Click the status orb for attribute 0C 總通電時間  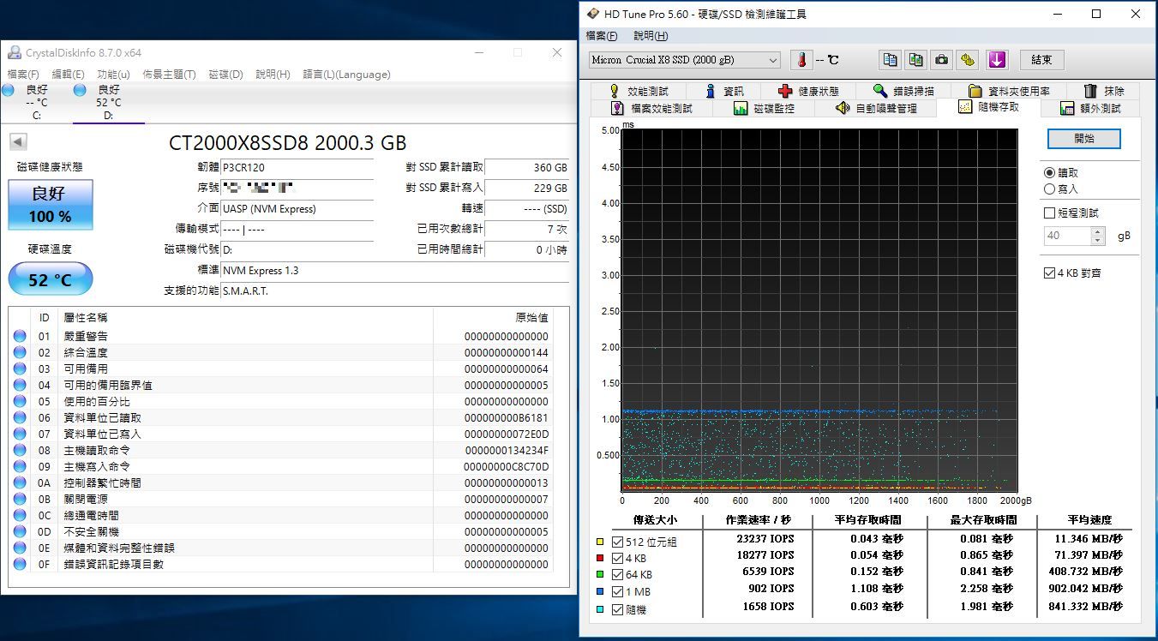(20, 515)
